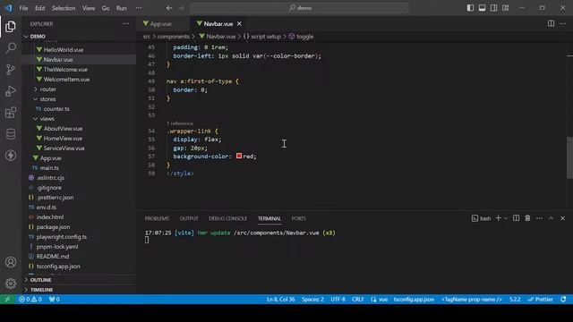Open the Extensions view
Viewport: 573px width, 322px height.
pos(11,113)
